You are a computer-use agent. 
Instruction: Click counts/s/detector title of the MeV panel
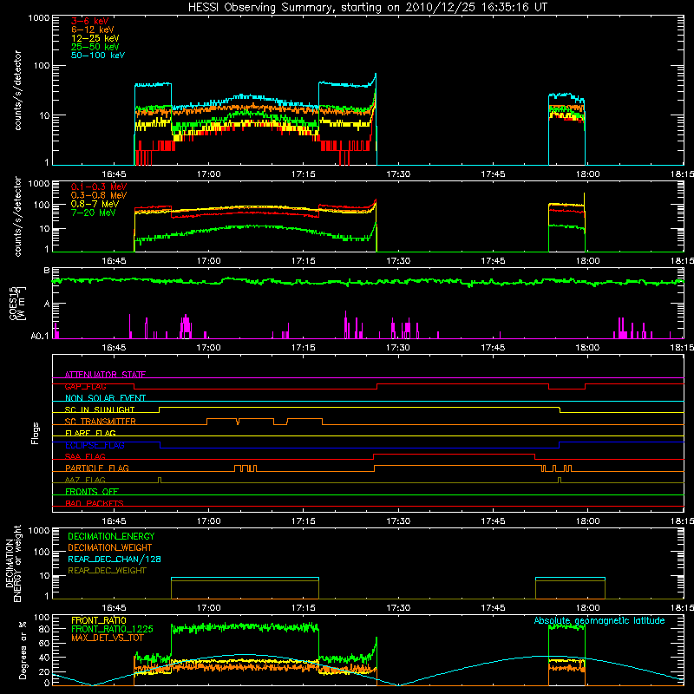click(17, 217)
